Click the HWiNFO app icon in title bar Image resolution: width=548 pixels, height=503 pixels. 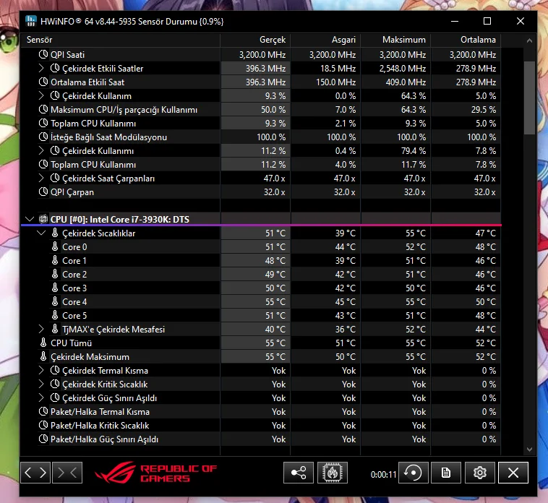(31, 21)
